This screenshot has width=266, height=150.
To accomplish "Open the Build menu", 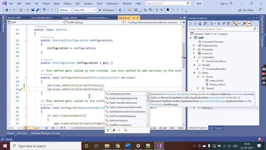I will click(x=57, y=3).
